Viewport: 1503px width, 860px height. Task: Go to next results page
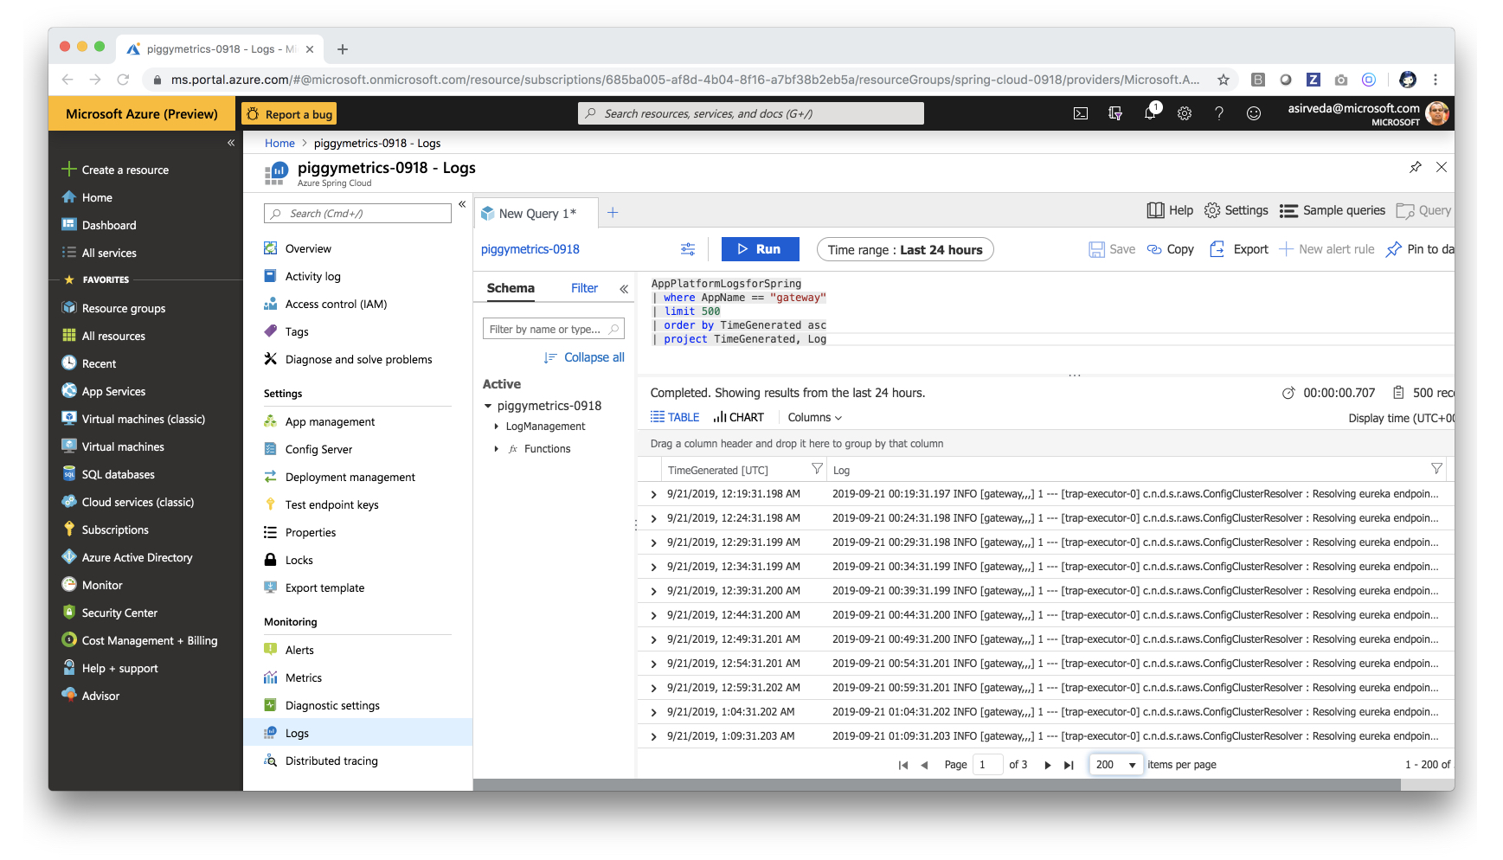point(1048,765)
